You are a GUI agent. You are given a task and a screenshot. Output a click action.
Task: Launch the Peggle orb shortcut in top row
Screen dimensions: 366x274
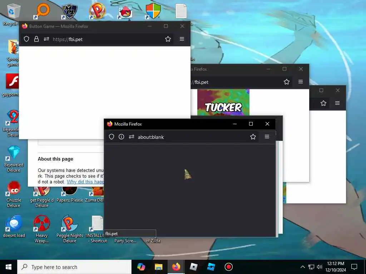[x=97, y=11]
